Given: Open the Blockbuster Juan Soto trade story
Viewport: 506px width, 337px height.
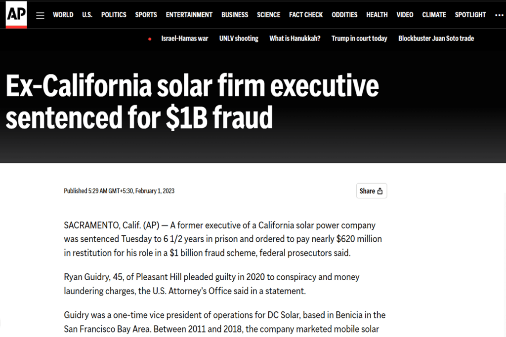Looking at the screenshot, I should coord(436,38).
